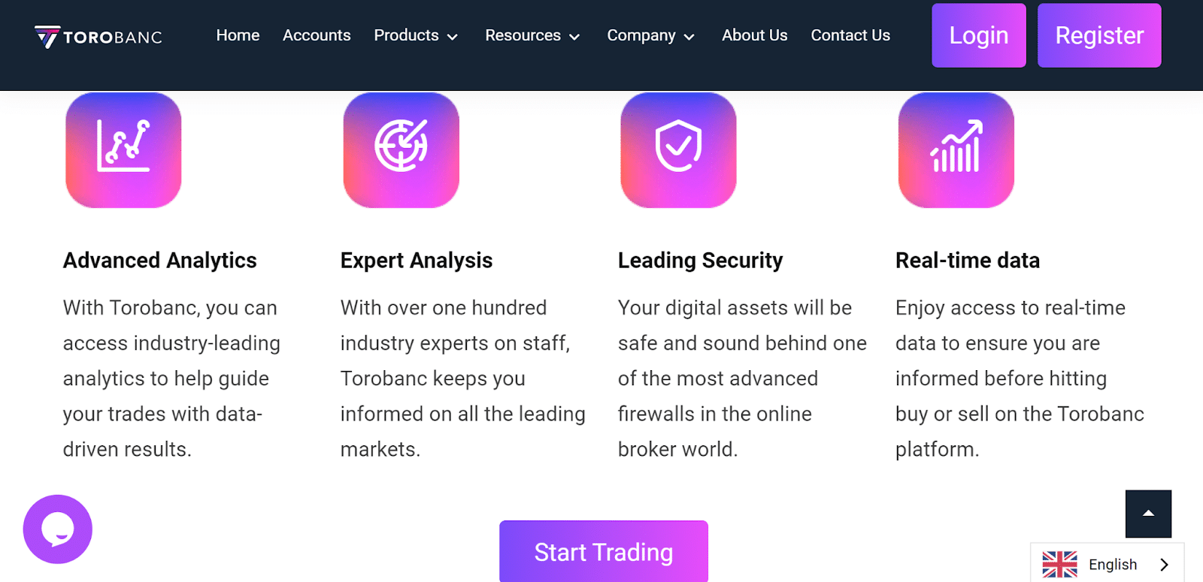Open the Contact Us page
The image size is (1203, 582).
[x=850, y=35]
